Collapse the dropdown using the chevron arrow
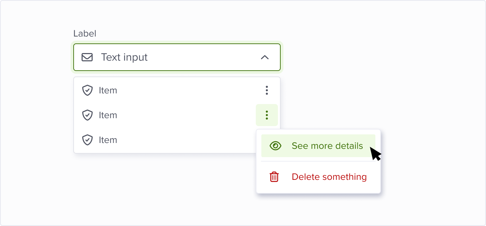The image size is (486, 226). tap(264, 57)
